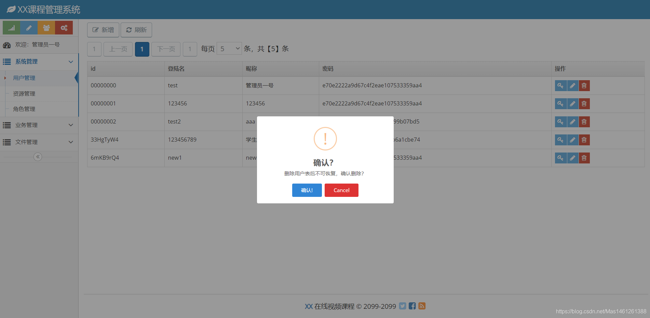Click the key icon for user 00000001

560,104
